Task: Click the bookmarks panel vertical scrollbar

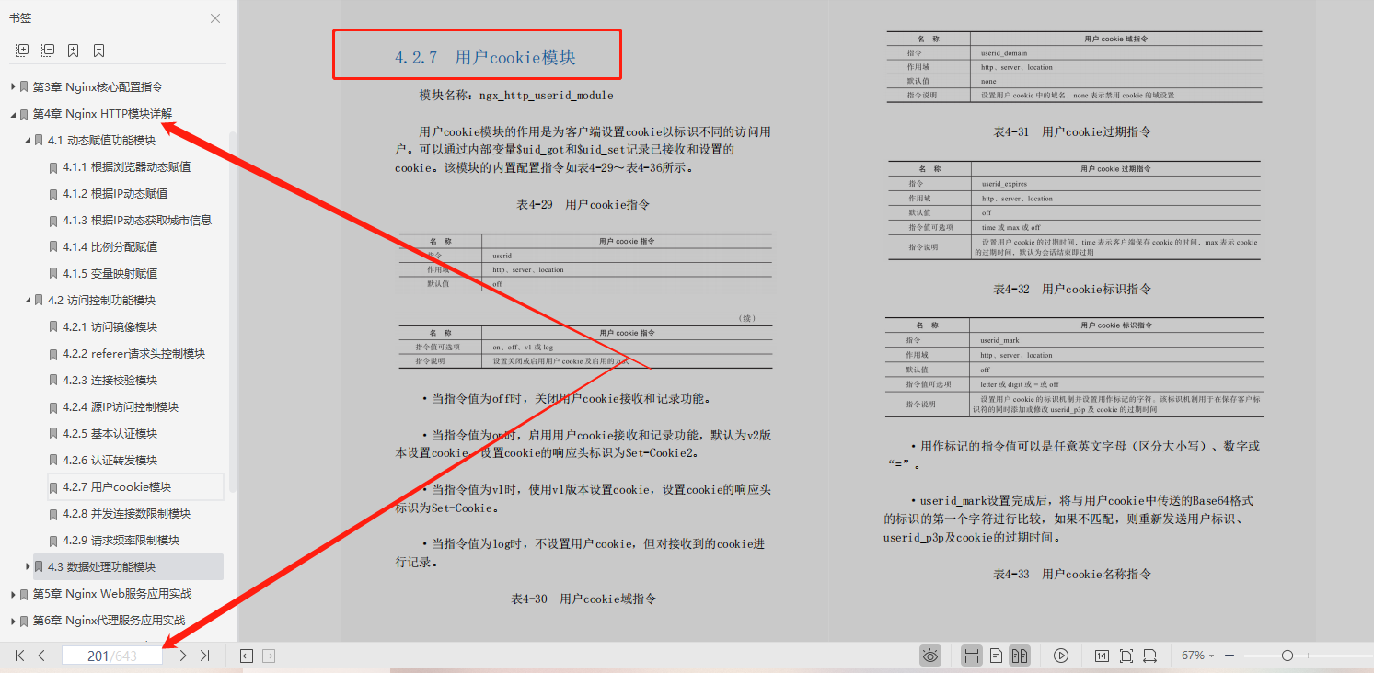Action: tap(232, 311)
